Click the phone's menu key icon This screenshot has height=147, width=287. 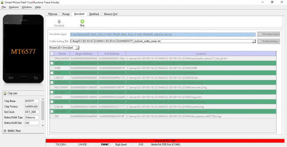click(x=11, y=78)
